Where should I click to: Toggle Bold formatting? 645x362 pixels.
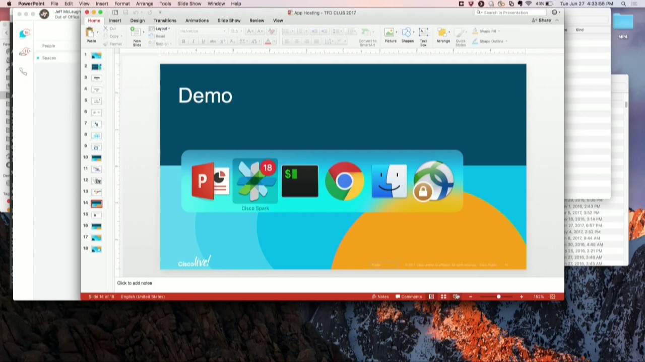(183, 41)
